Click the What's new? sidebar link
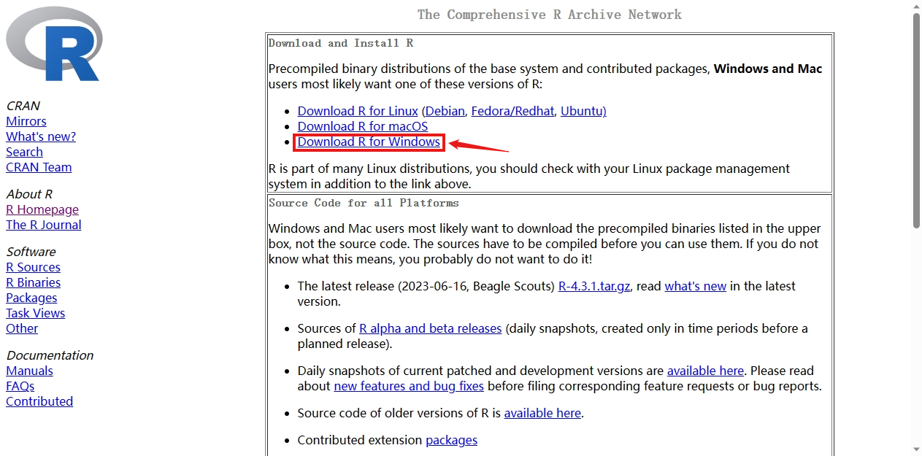Screen dimensions: 922x456 point(40,136)
